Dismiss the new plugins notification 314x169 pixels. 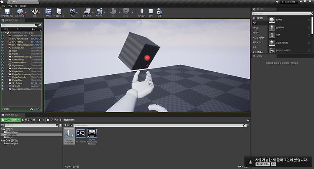273,164
